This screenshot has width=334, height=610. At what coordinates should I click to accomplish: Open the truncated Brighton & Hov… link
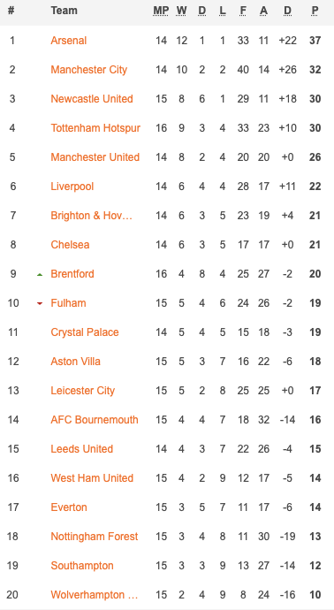click(x=91, y=216)
